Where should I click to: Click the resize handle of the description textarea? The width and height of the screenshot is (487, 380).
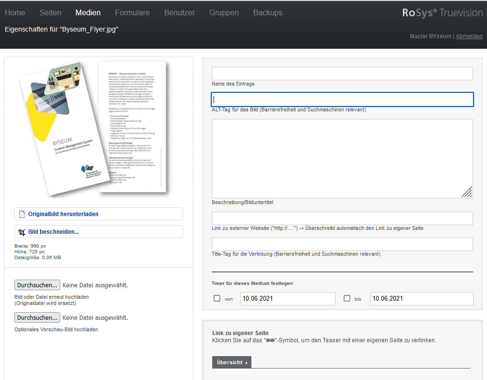(x=467, y=192)
